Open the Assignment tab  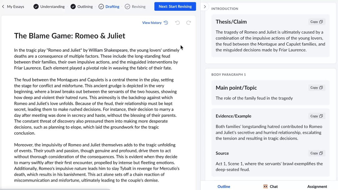[317, 186]
